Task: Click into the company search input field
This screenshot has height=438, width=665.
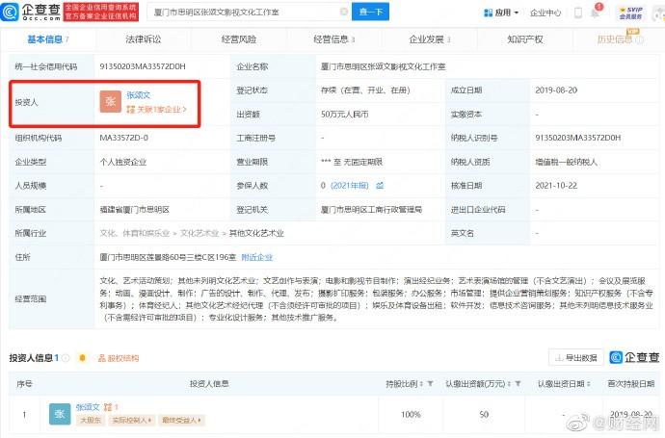Action: click(246, 13)
